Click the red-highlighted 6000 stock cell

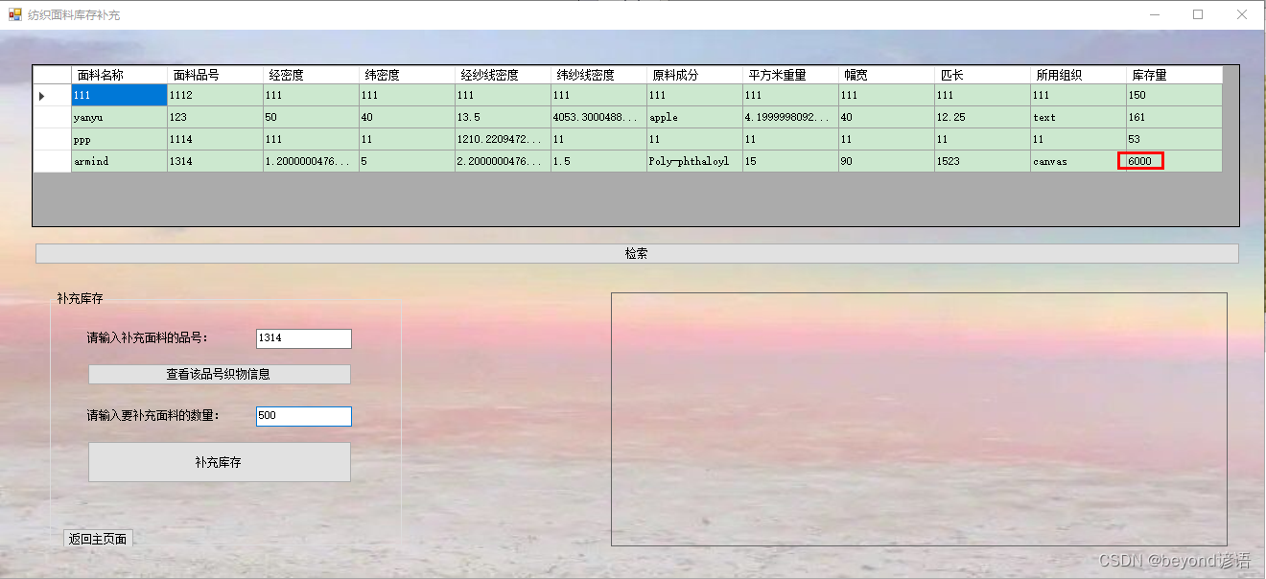[x=1141, y=161]
